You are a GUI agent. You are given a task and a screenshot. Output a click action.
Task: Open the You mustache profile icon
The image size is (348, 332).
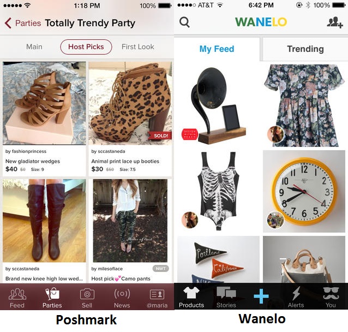click(x=331, y=293)
